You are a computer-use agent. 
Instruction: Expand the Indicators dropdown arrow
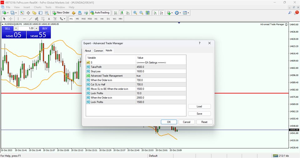coord(172,13)
